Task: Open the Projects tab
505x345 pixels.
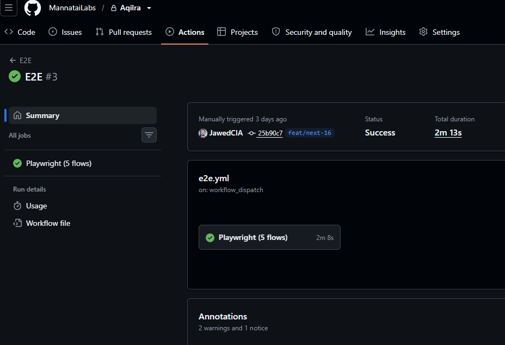Action: pos(237,32)
